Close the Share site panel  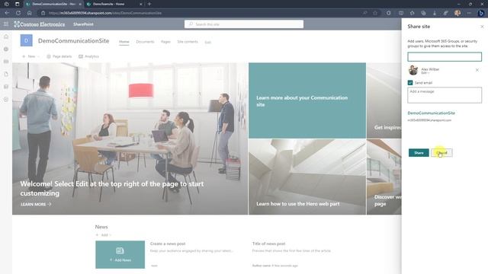coord(482,27)
